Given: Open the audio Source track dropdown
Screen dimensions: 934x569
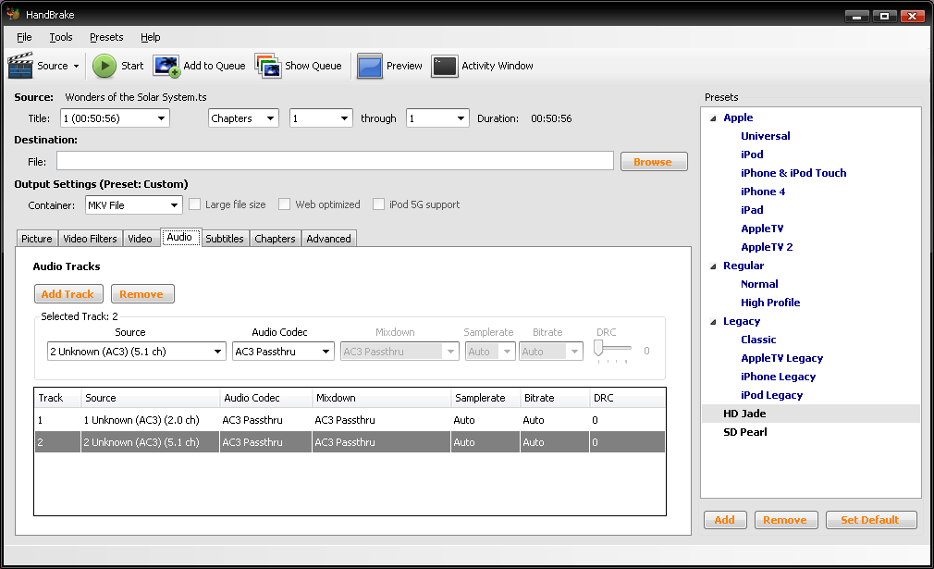Looking at the screenshot, I should point(137,352).
